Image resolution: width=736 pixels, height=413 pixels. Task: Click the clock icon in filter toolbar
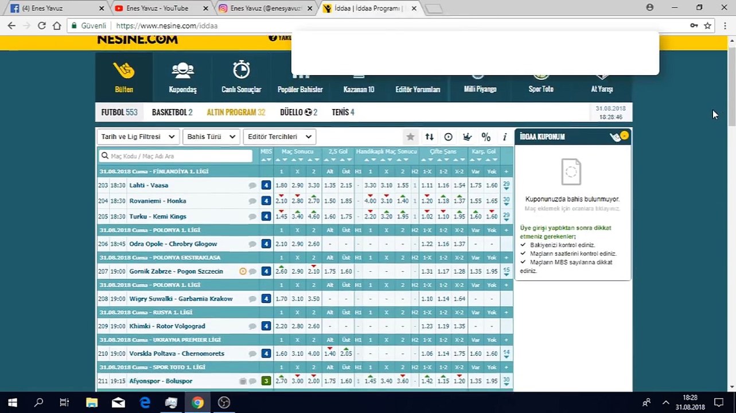pos(448,137)
